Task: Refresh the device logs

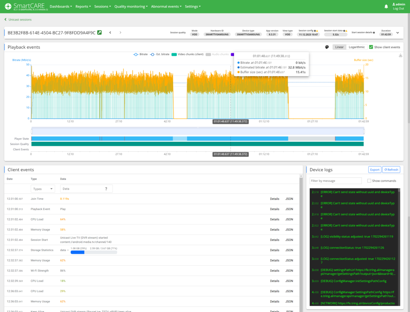Action: [391, 170]
